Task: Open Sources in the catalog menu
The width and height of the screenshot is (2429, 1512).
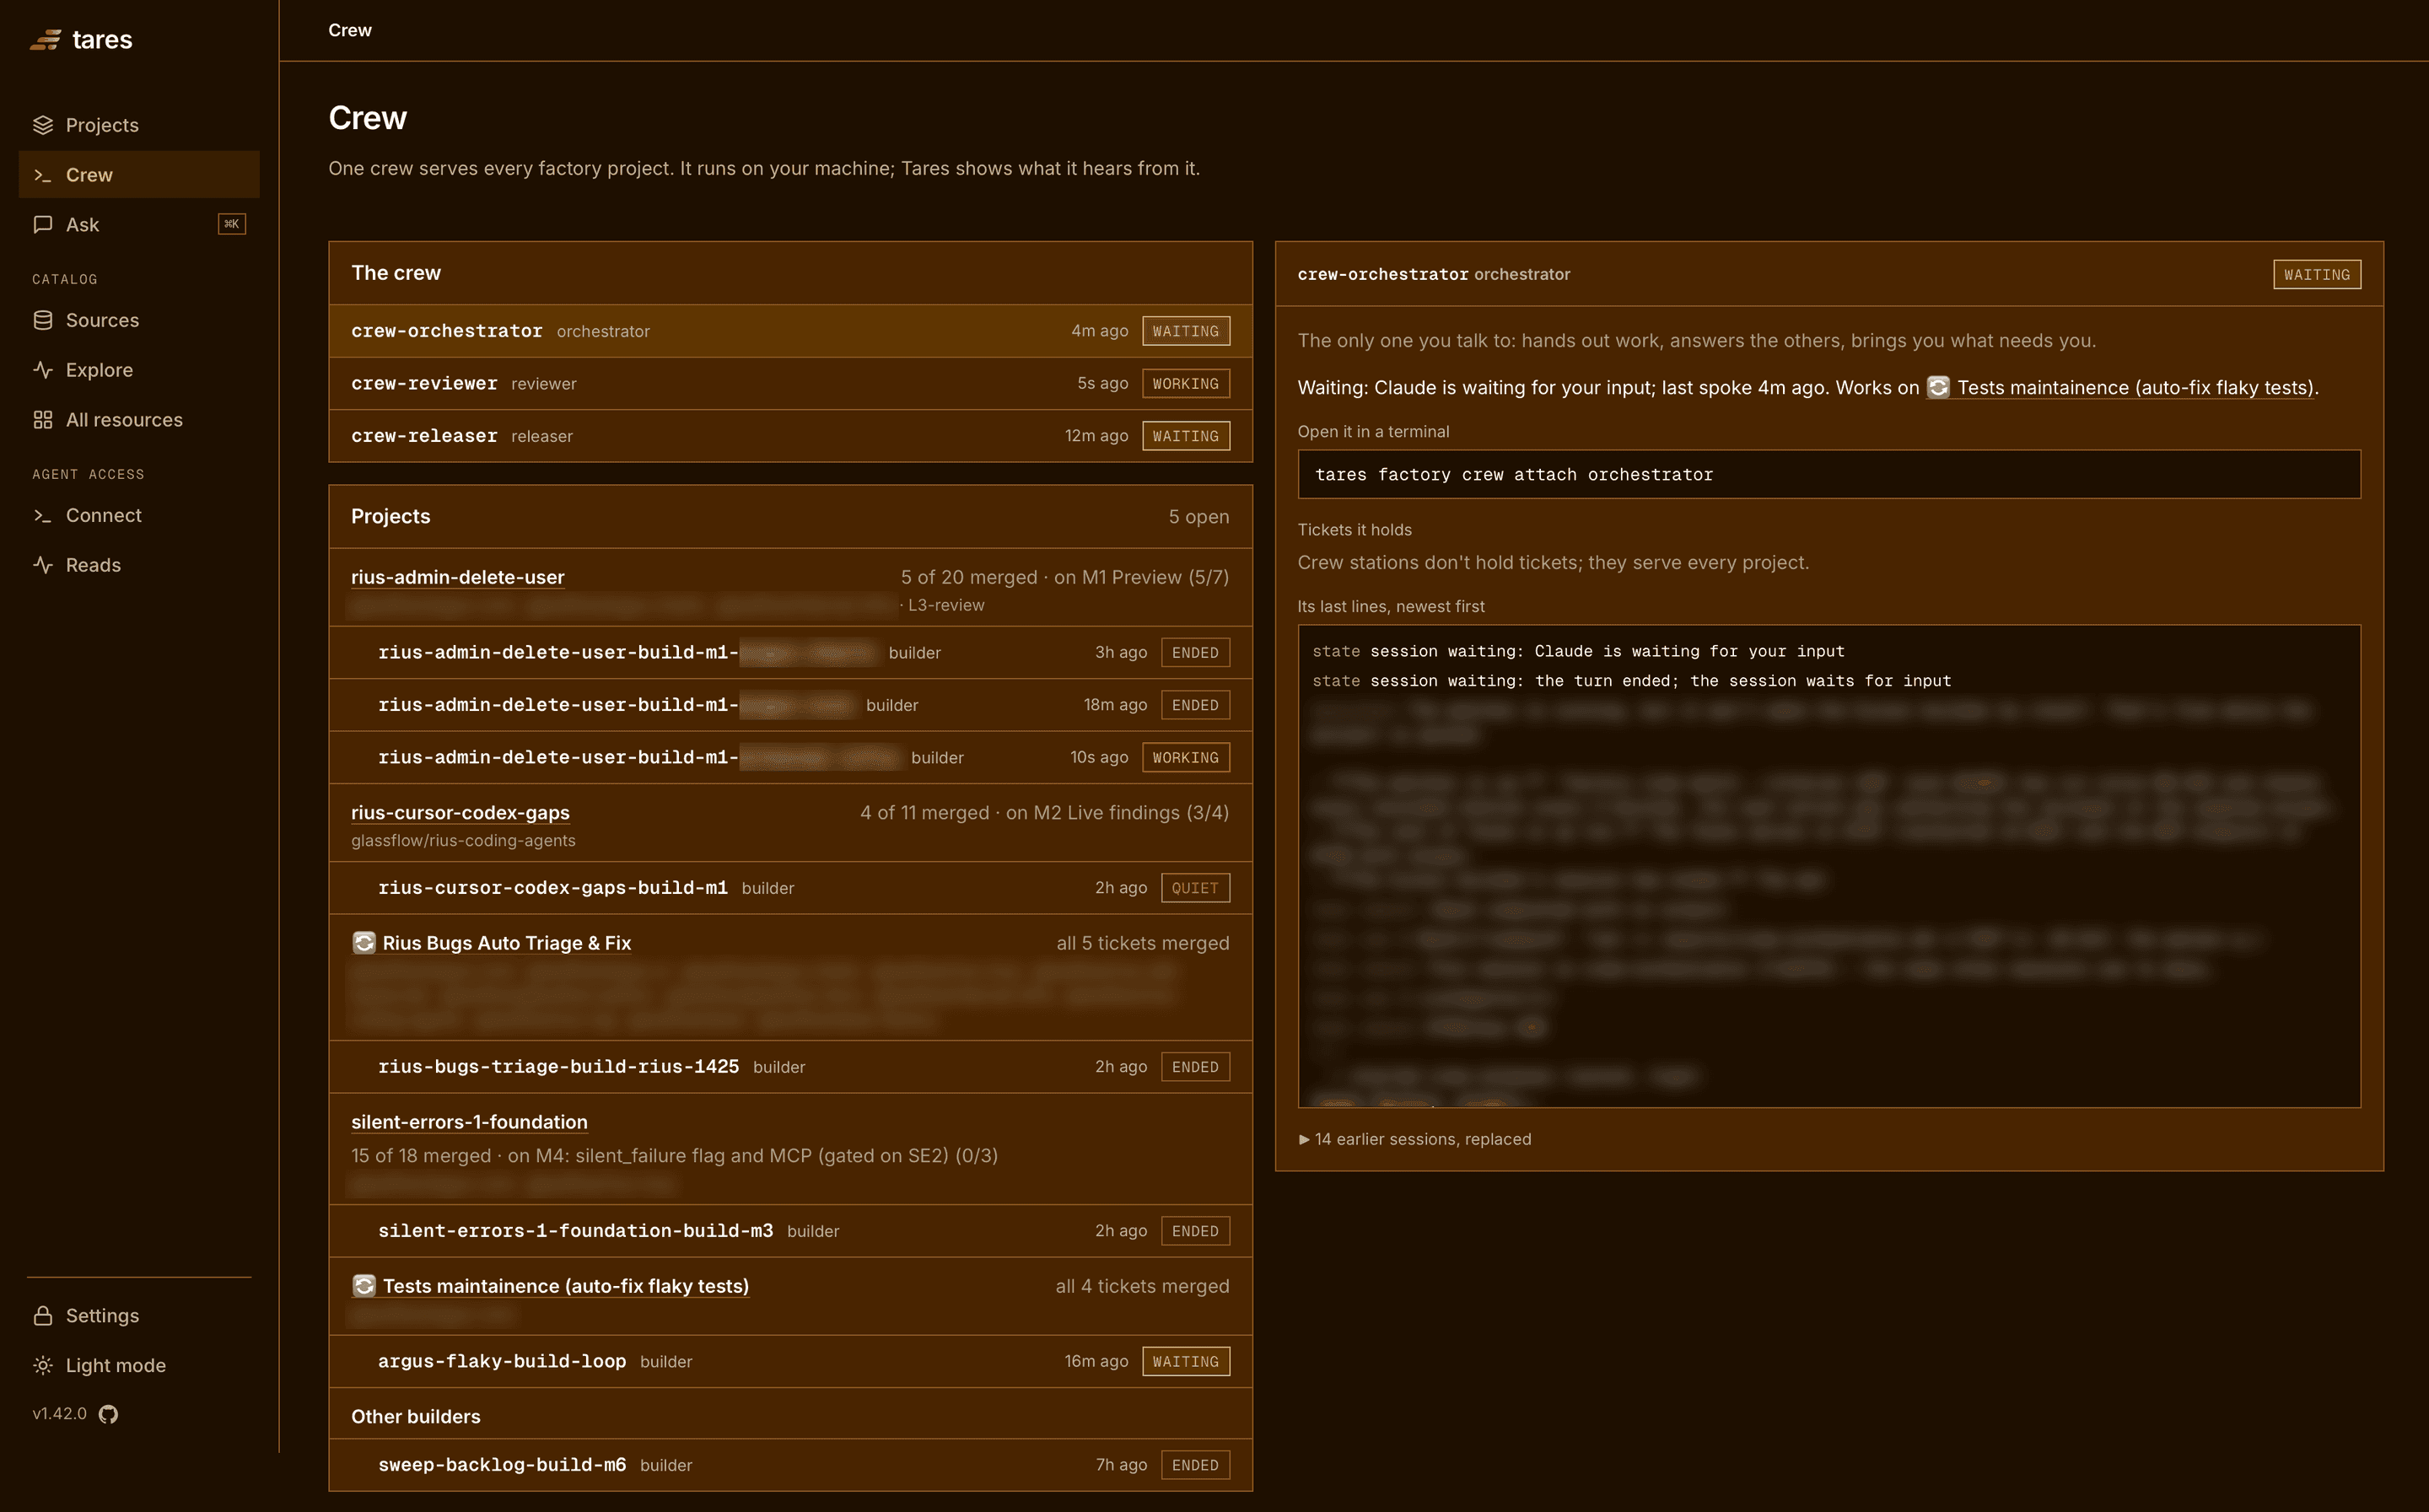Action: [x=139, y=320]
